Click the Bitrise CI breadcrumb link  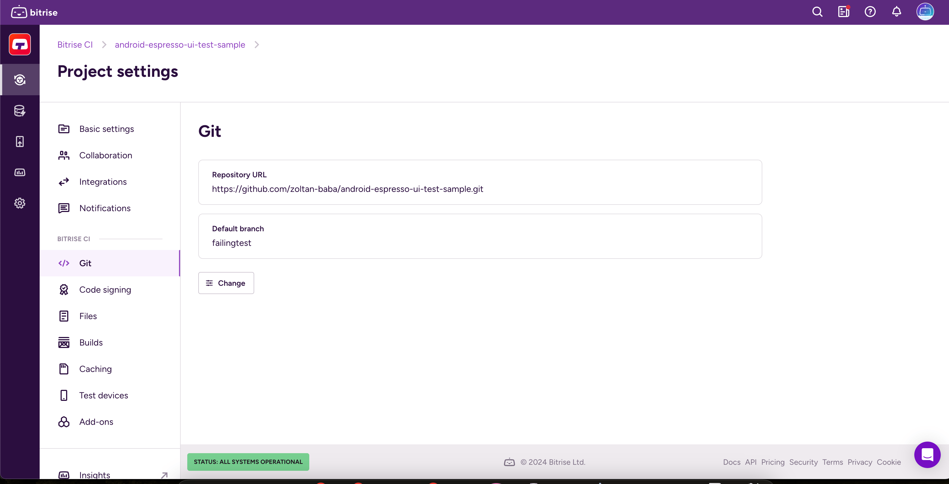point(75,45)
